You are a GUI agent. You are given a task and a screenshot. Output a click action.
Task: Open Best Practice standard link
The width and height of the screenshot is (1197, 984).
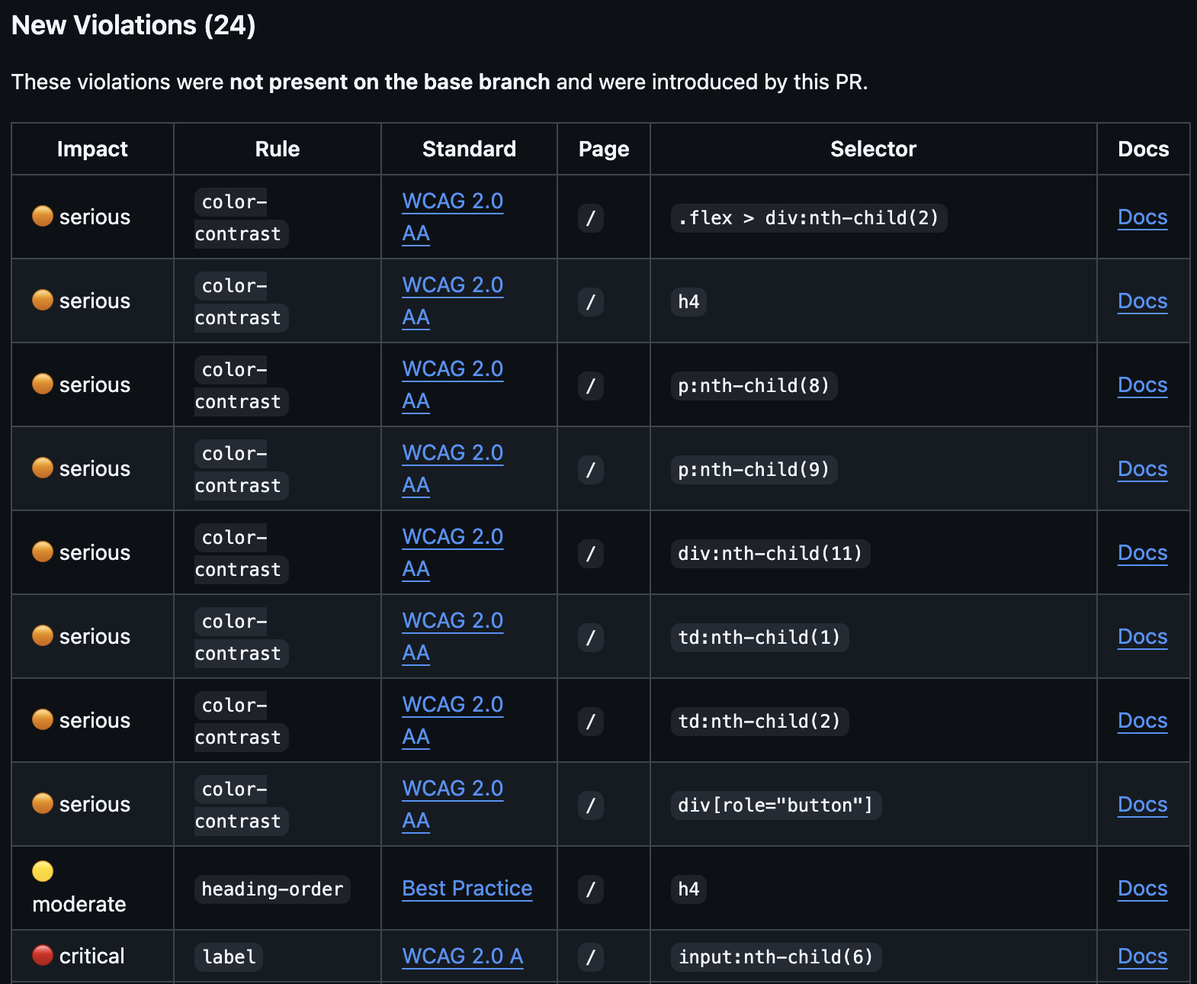(467, 889)
